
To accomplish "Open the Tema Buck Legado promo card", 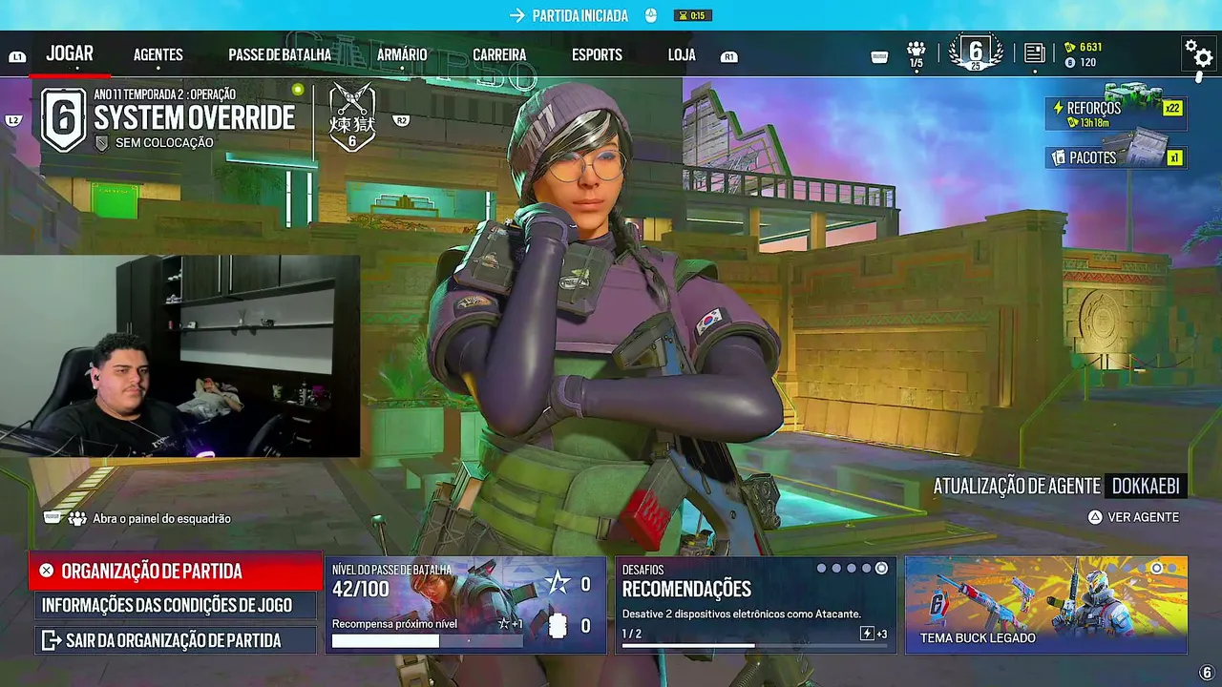I will (x=1045, y=605).
